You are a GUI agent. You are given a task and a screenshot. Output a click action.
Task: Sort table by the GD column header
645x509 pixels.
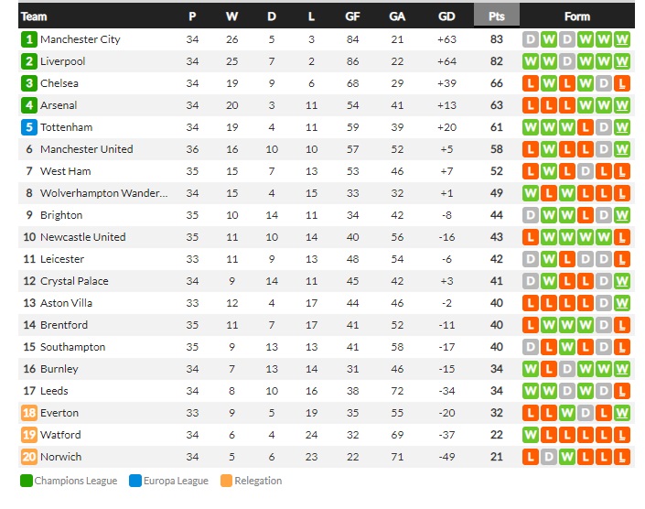tap(446, 16)
